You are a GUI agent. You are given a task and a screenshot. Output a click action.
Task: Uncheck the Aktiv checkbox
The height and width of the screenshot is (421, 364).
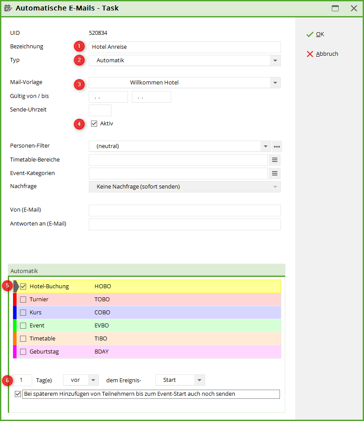pyautogui.click(x=94, y=124)
